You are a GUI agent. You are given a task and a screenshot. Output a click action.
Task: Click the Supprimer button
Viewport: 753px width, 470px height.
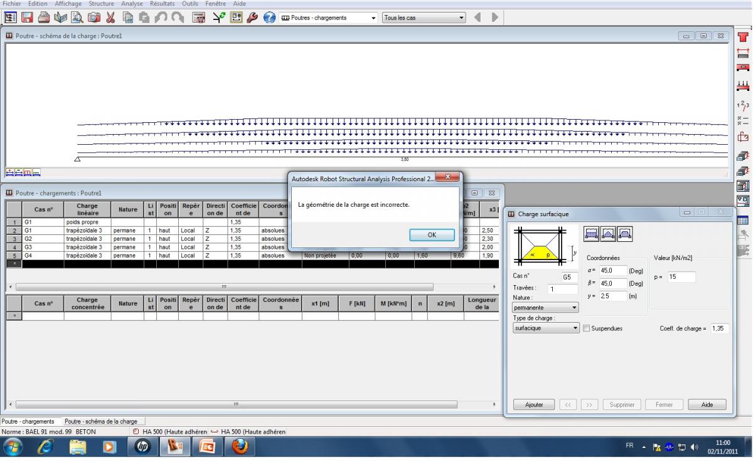coord(622,405)
